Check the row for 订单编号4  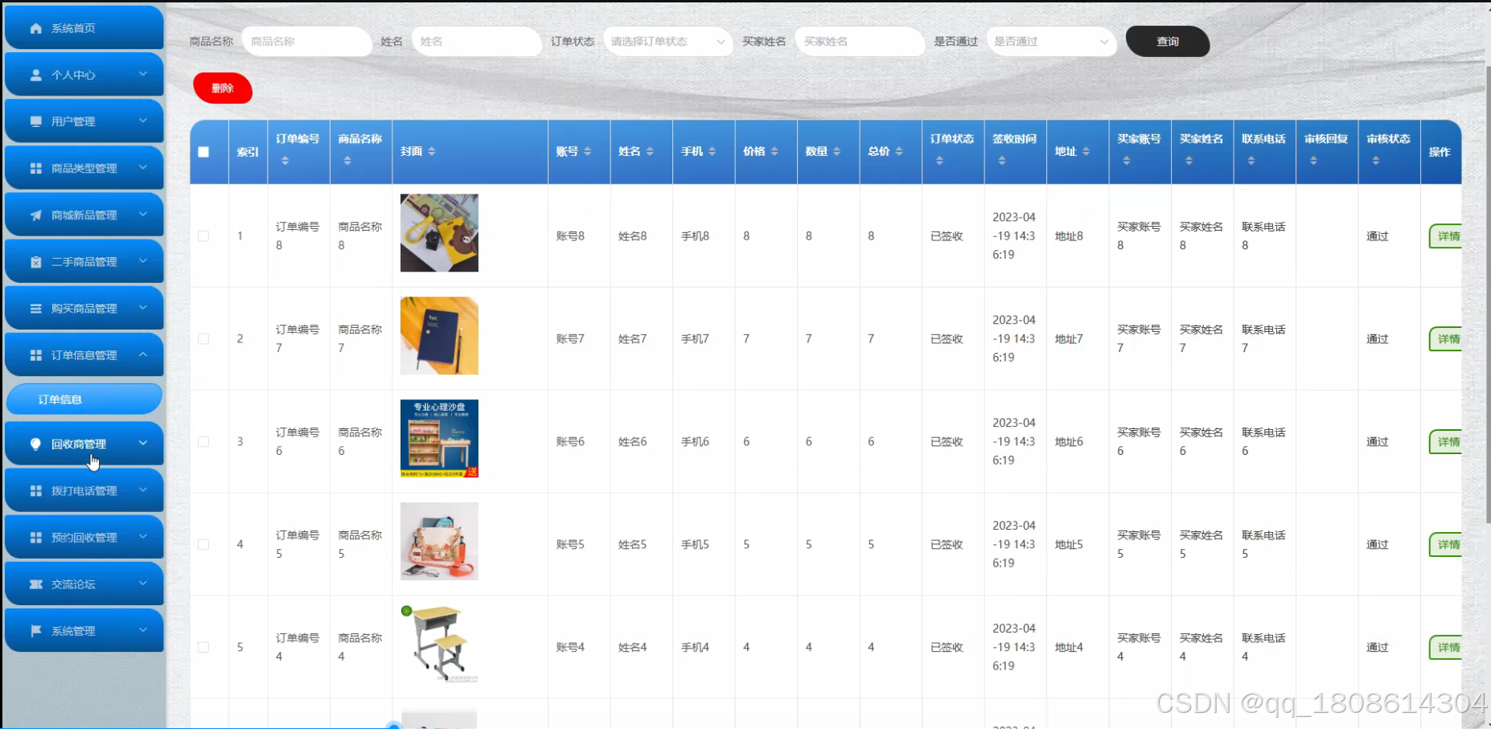(x=203, y=648)
